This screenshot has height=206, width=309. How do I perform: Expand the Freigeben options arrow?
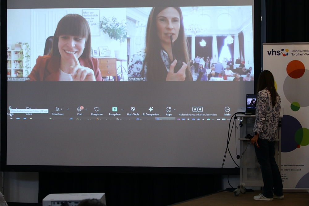click(122, 109)
